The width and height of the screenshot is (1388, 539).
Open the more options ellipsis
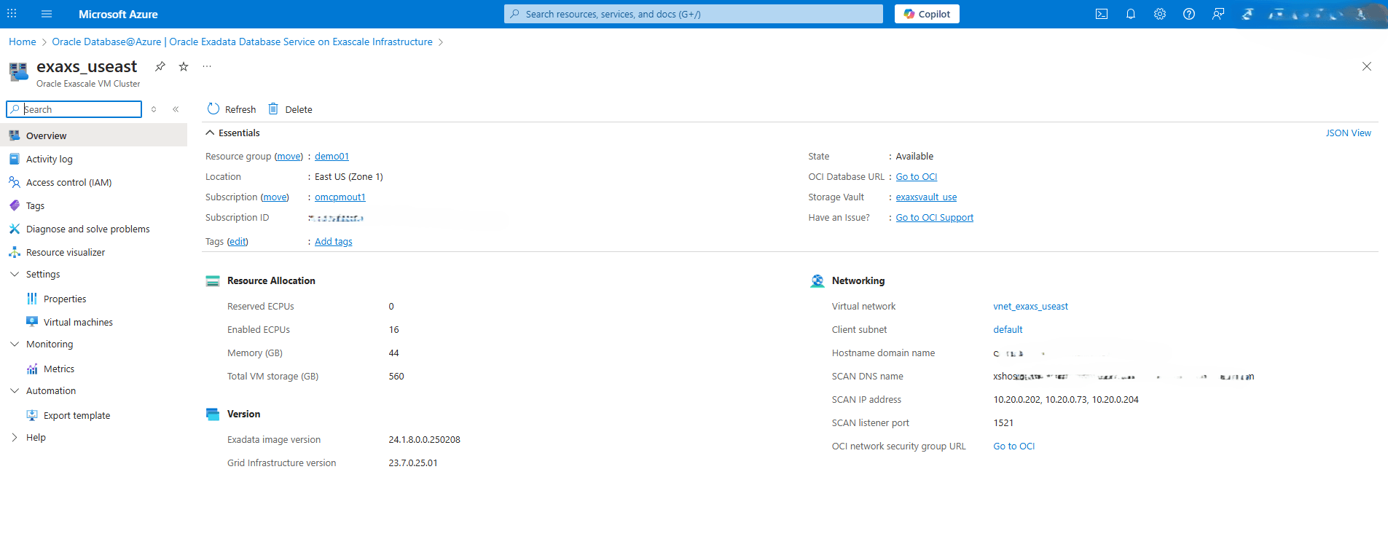[x=207, y=66]
